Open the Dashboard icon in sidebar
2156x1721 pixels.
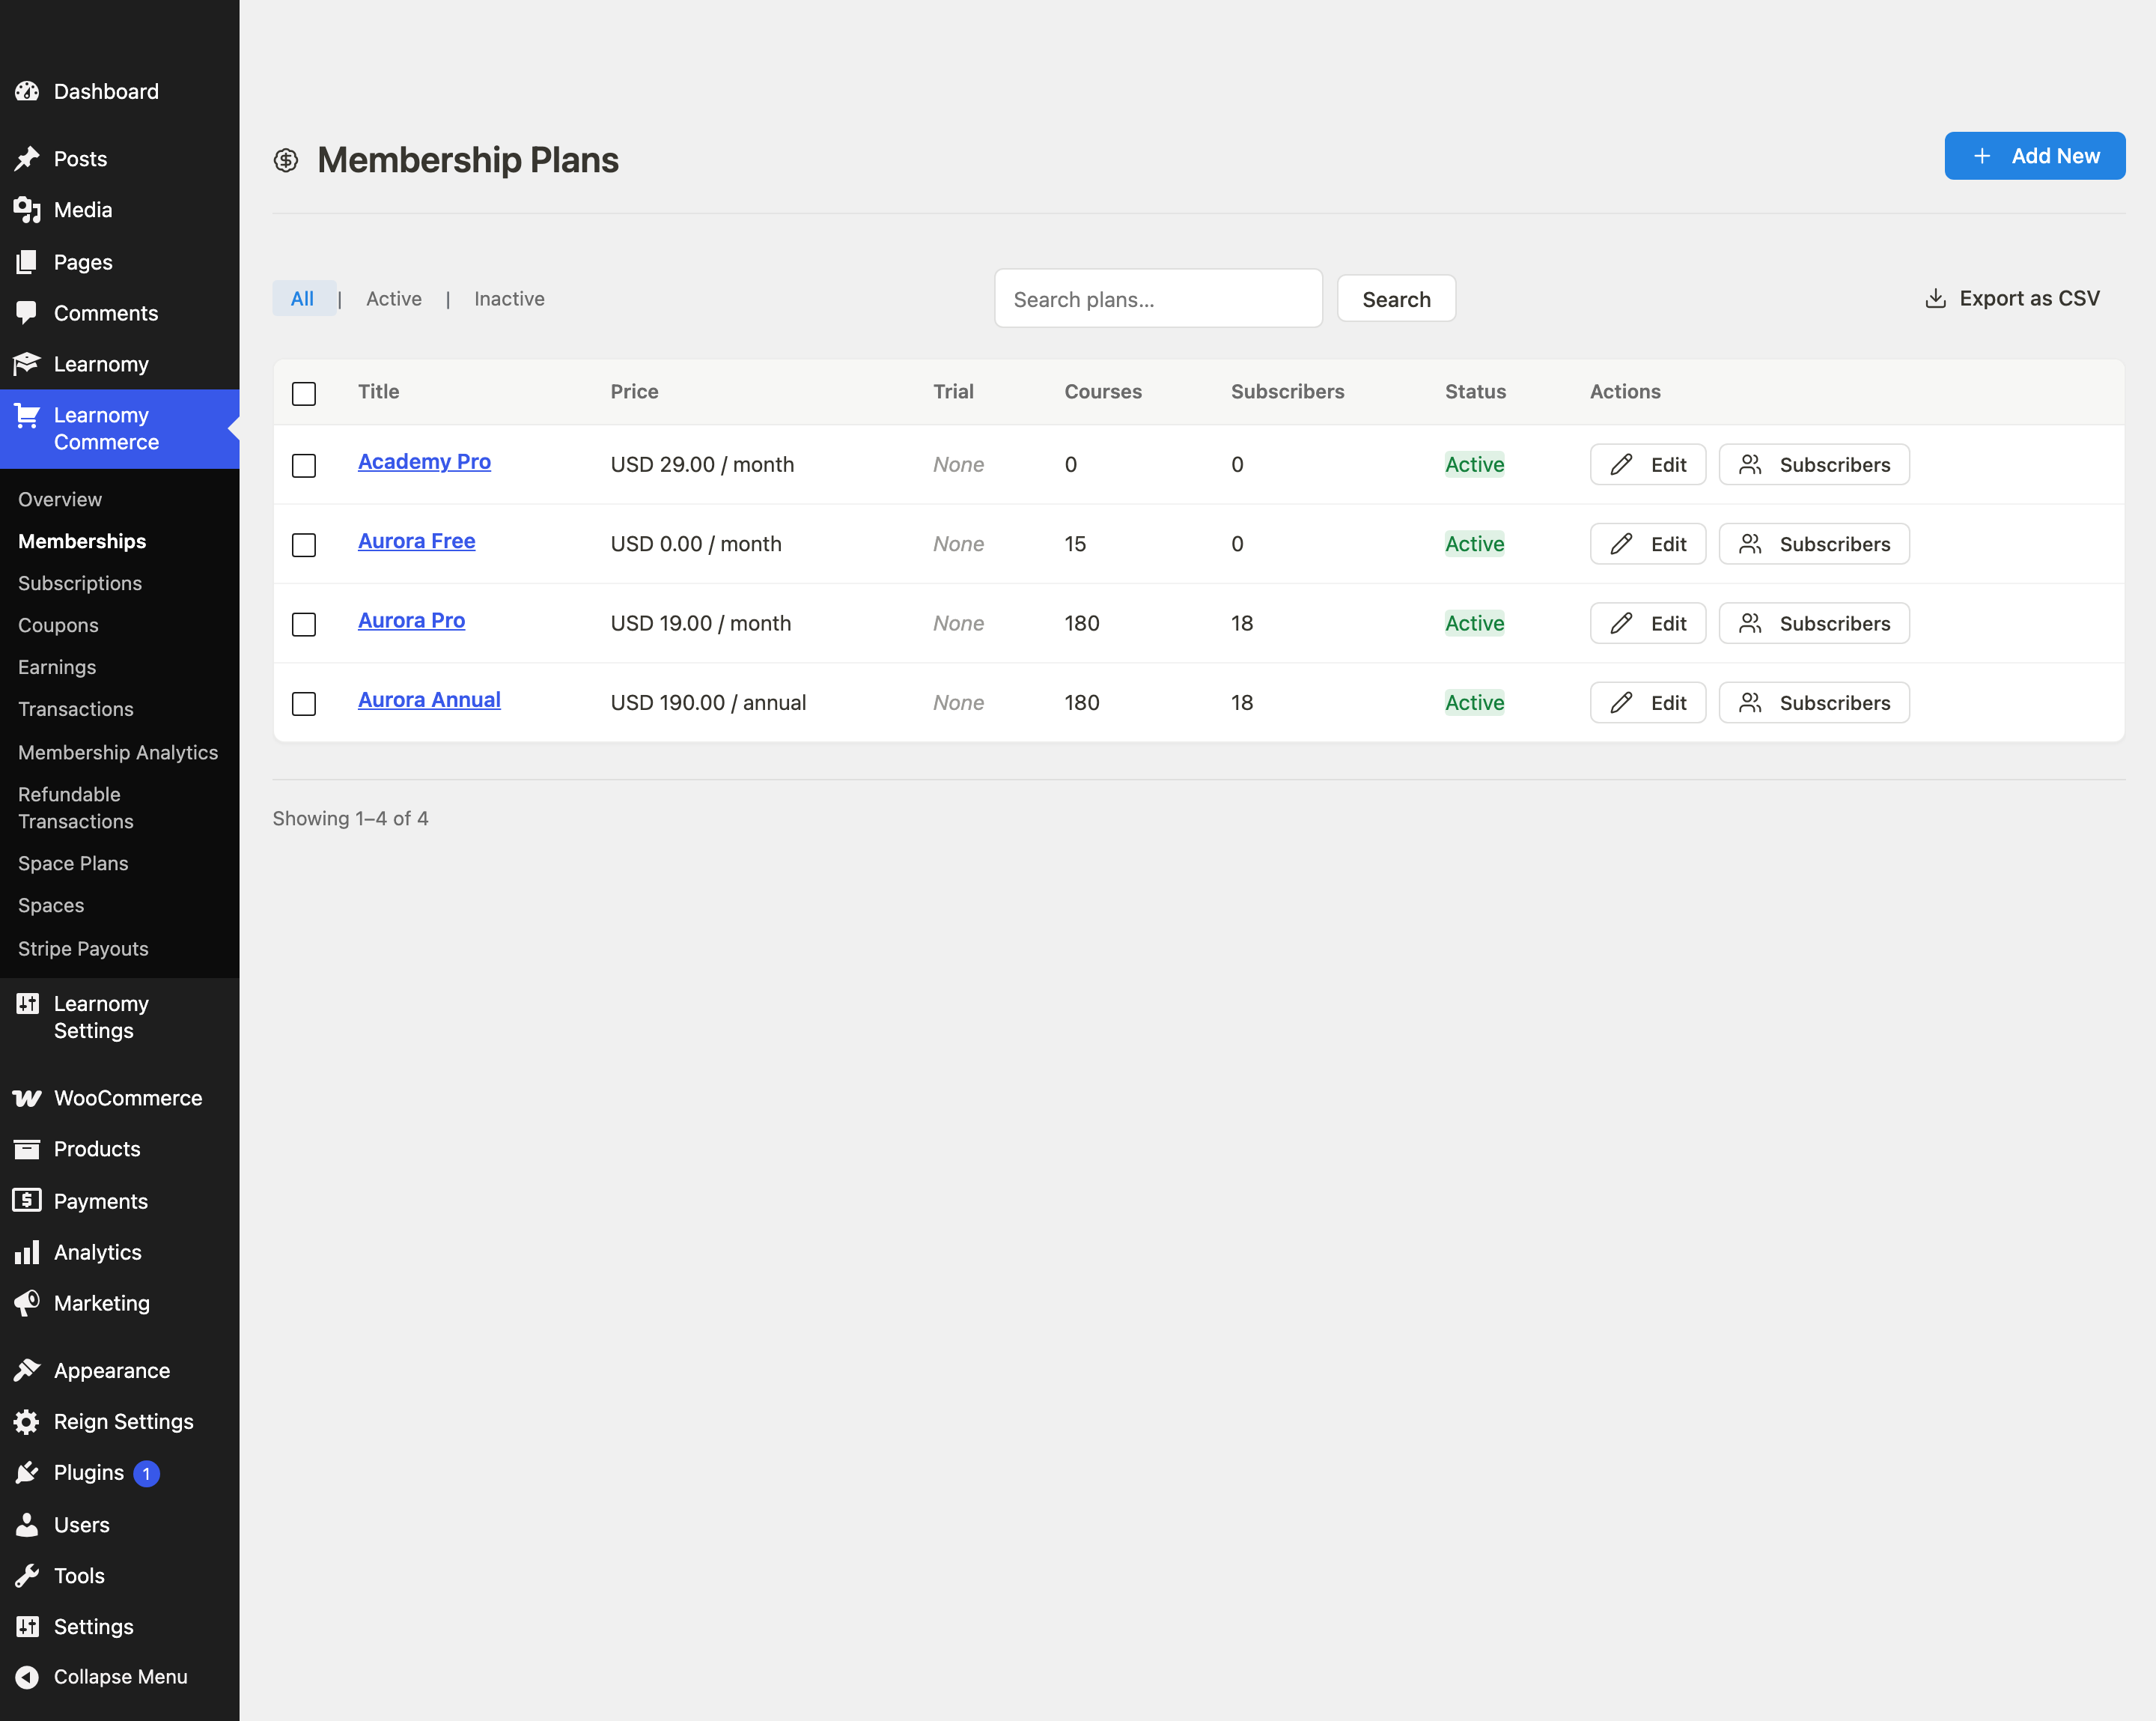pos(27,91)
